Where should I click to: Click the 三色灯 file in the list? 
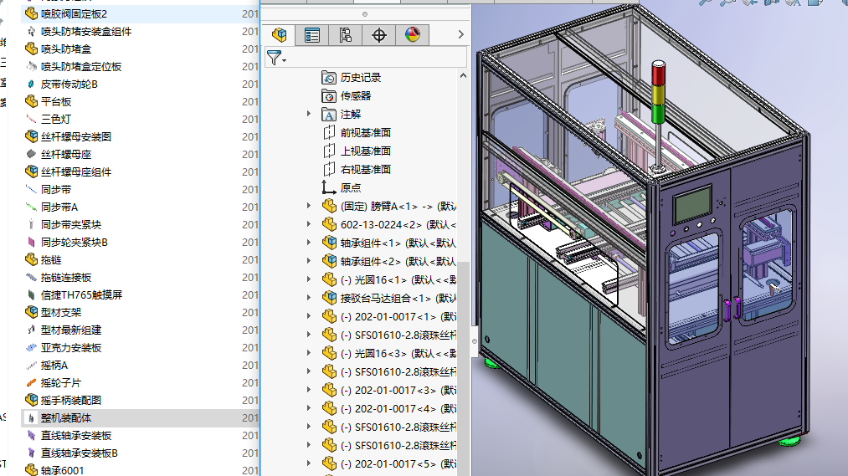[x=56, y=119]
